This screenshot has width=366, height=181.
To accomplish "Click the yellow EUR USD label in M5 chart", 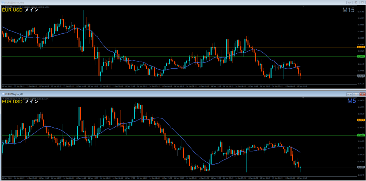I will 12,102.
